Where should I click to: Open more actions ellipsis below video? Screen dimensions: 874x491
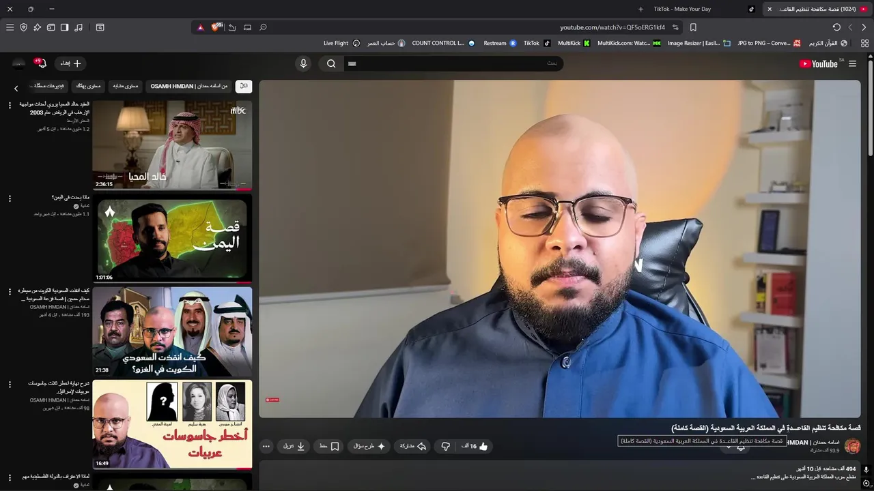coord(266,446)
